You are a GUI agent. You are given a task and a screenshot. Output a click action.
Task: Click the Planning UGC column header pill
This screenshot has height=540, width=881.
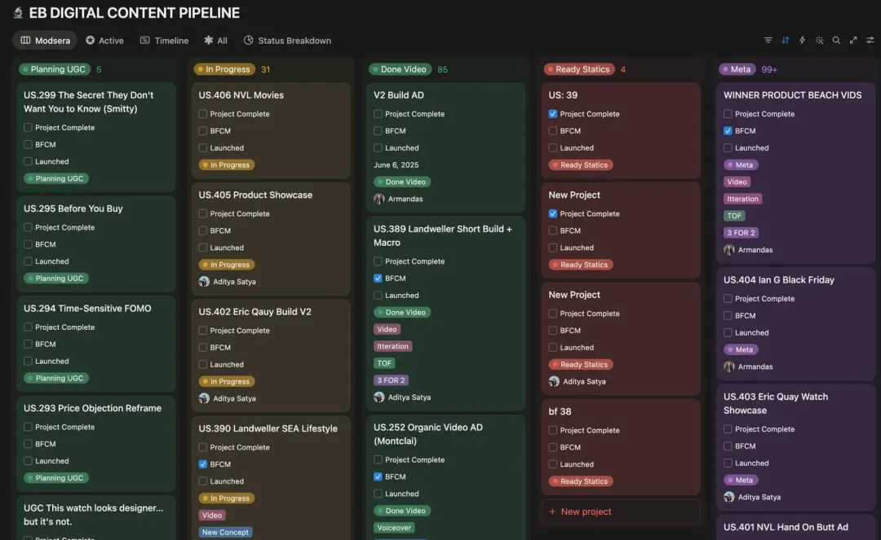[55, 69]
